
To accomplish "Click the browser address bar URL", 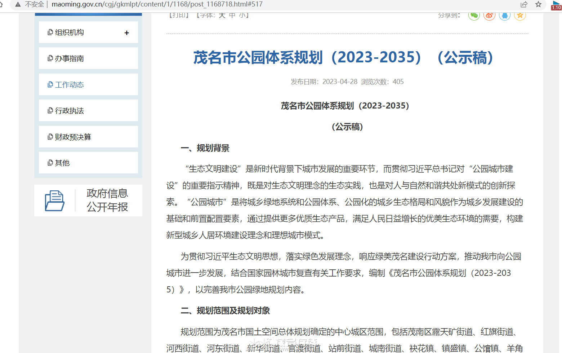I will click(157, 4).
